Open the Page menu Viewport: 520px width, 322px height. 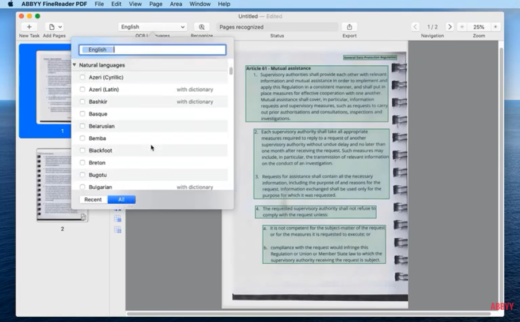[155, 4]
